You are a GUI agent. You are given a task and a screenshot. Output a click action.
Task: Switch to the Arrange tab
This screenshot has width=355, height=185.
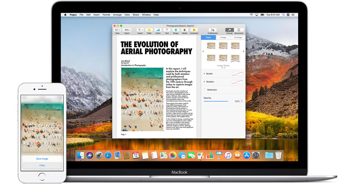click(x=238, y=37)
